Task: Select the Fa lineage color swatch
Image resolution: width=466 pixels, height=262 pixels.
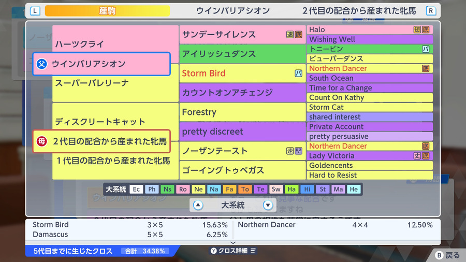Action: coord(229,189)
